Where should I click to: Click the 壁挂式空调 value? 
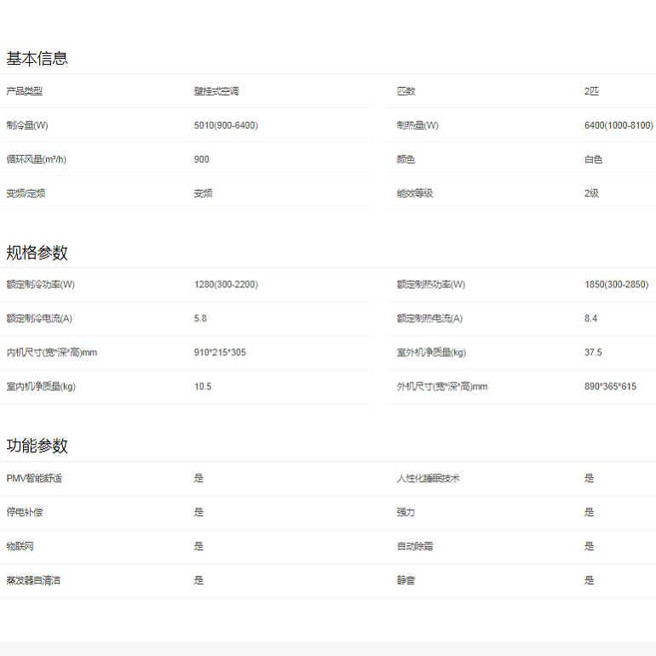click(x=216, y=91)
